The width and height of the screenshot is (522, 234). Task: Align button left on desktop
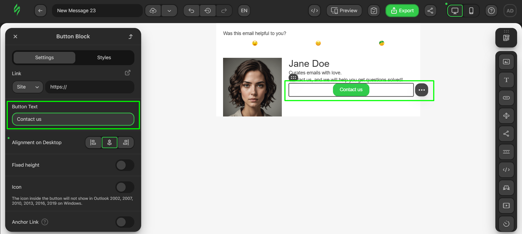pos(93,143)
